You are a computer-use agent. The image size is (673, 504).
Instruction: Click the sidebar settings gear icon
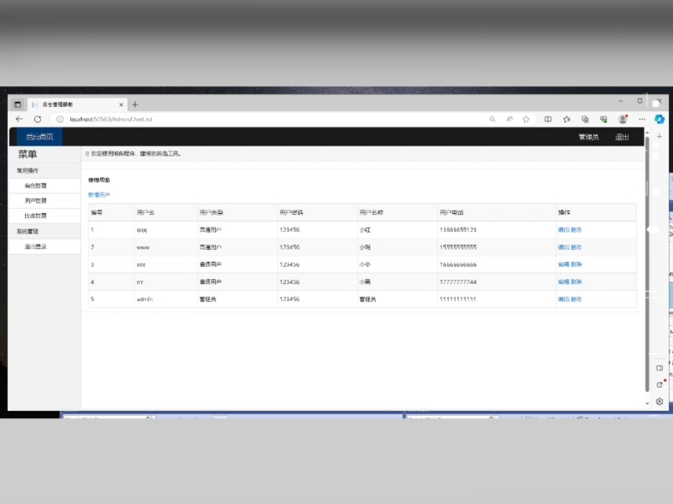click(x=659, y=401)
